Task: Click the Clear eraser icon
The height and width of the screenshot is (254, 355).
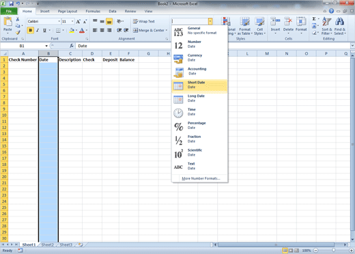Action: pyautogui.click(x=314, y=33)
